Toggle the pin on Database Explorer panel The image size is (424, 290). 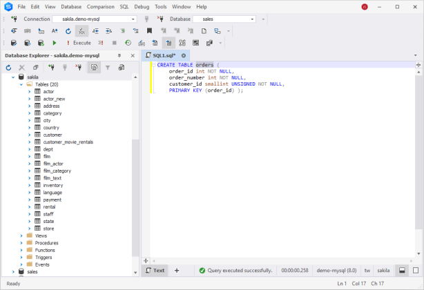pos(119,56)
